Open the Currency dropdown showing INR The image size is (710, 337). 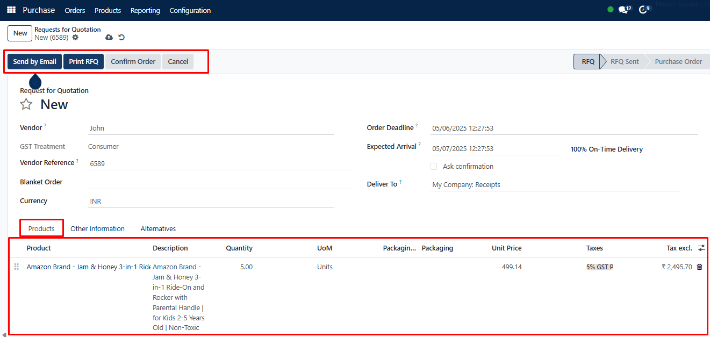[211, 202]
